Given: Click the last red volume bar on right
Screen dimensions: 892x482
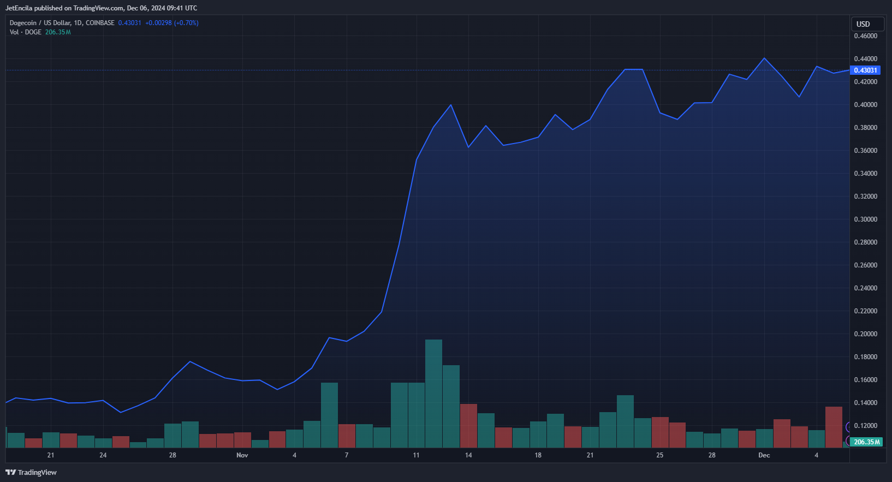Looking at the screenshot, I should [x=834, y=427].
